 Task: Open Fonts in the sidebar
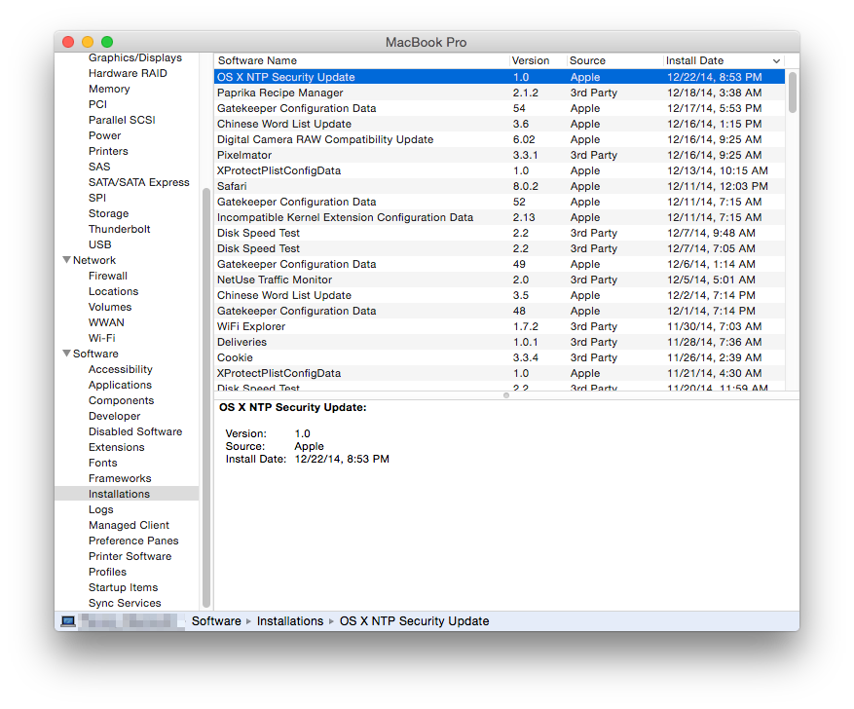(102, 463)
